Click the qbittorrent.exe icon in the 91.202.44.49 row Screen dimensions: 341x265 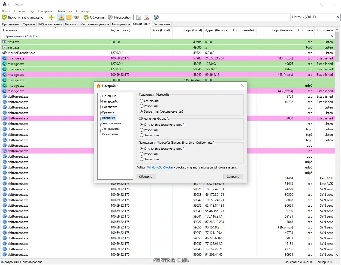coord(5,255)
